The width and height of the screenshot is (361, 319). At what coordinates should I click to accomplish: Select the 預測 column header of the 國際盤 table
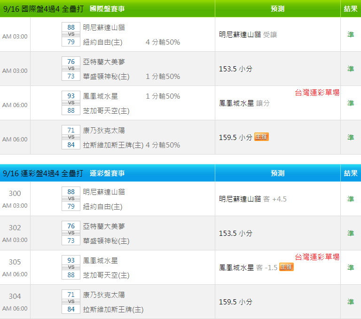coord(277,9)
